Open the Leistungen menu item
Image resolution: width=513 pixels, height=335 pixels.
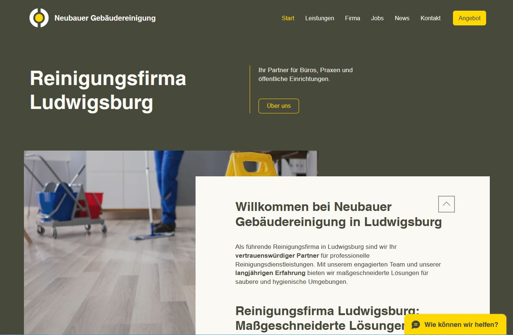tap(320, 18)
